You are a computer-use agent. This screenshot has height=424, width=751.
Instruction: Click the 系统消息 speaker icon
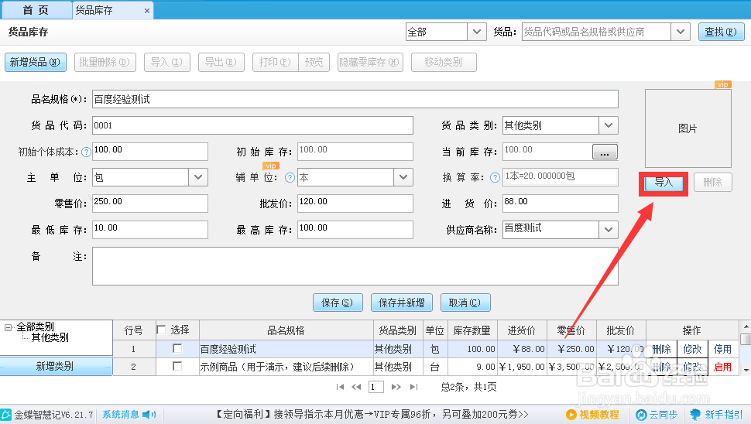pyautogui.click(x=149, y=415)
